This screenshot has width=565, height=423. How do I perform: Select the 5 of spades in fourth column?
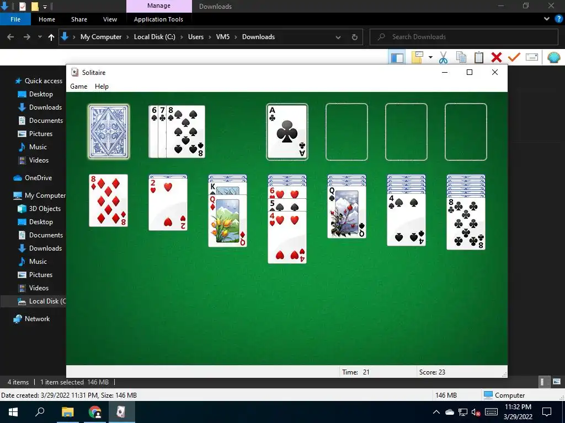287,205
